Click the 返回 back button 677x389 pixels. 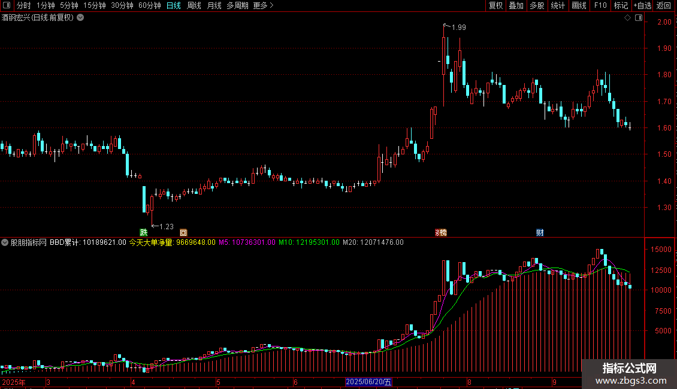(664, 5)
